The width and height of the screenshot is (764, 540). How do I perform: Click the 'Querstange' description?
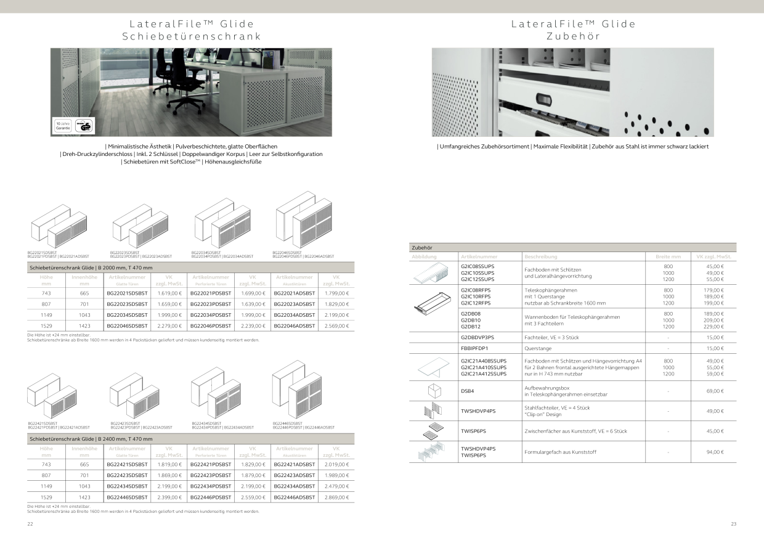pyautogui.click(x=537, y=348)
